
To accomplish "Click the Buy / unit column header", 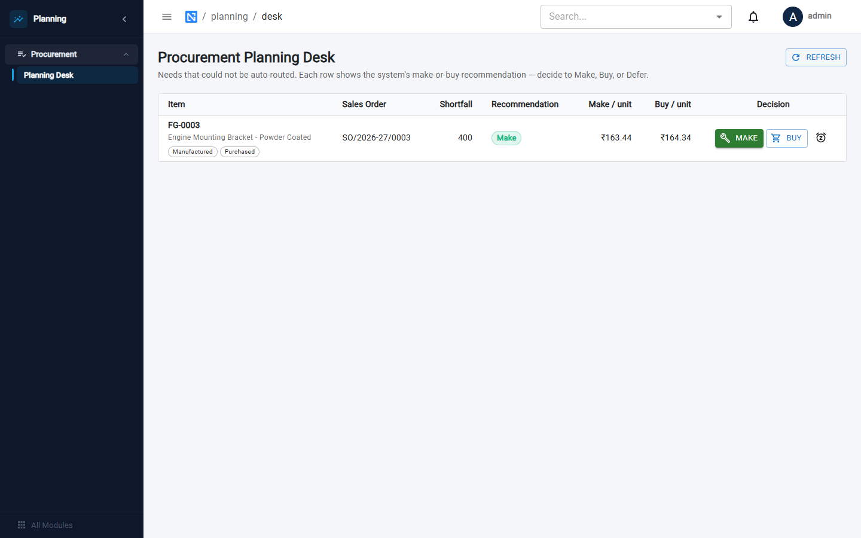I will point(673,104).
